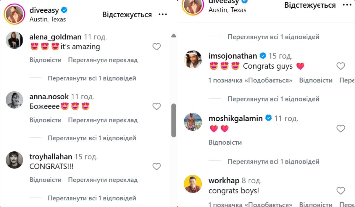The height and width of the screenshot is (207, 355).
Task: Open the three-dot options menu on the right post
Action: (347, 5)
